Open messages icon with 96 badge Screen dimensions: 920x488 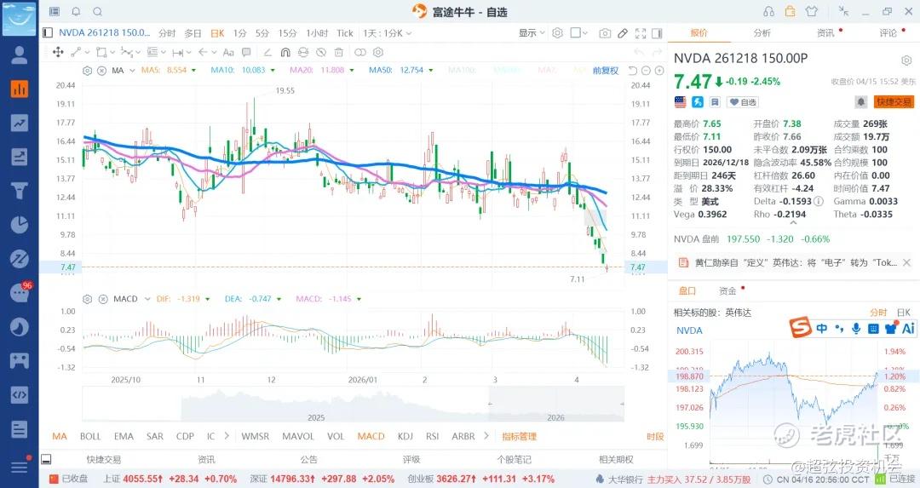point(20,292)
